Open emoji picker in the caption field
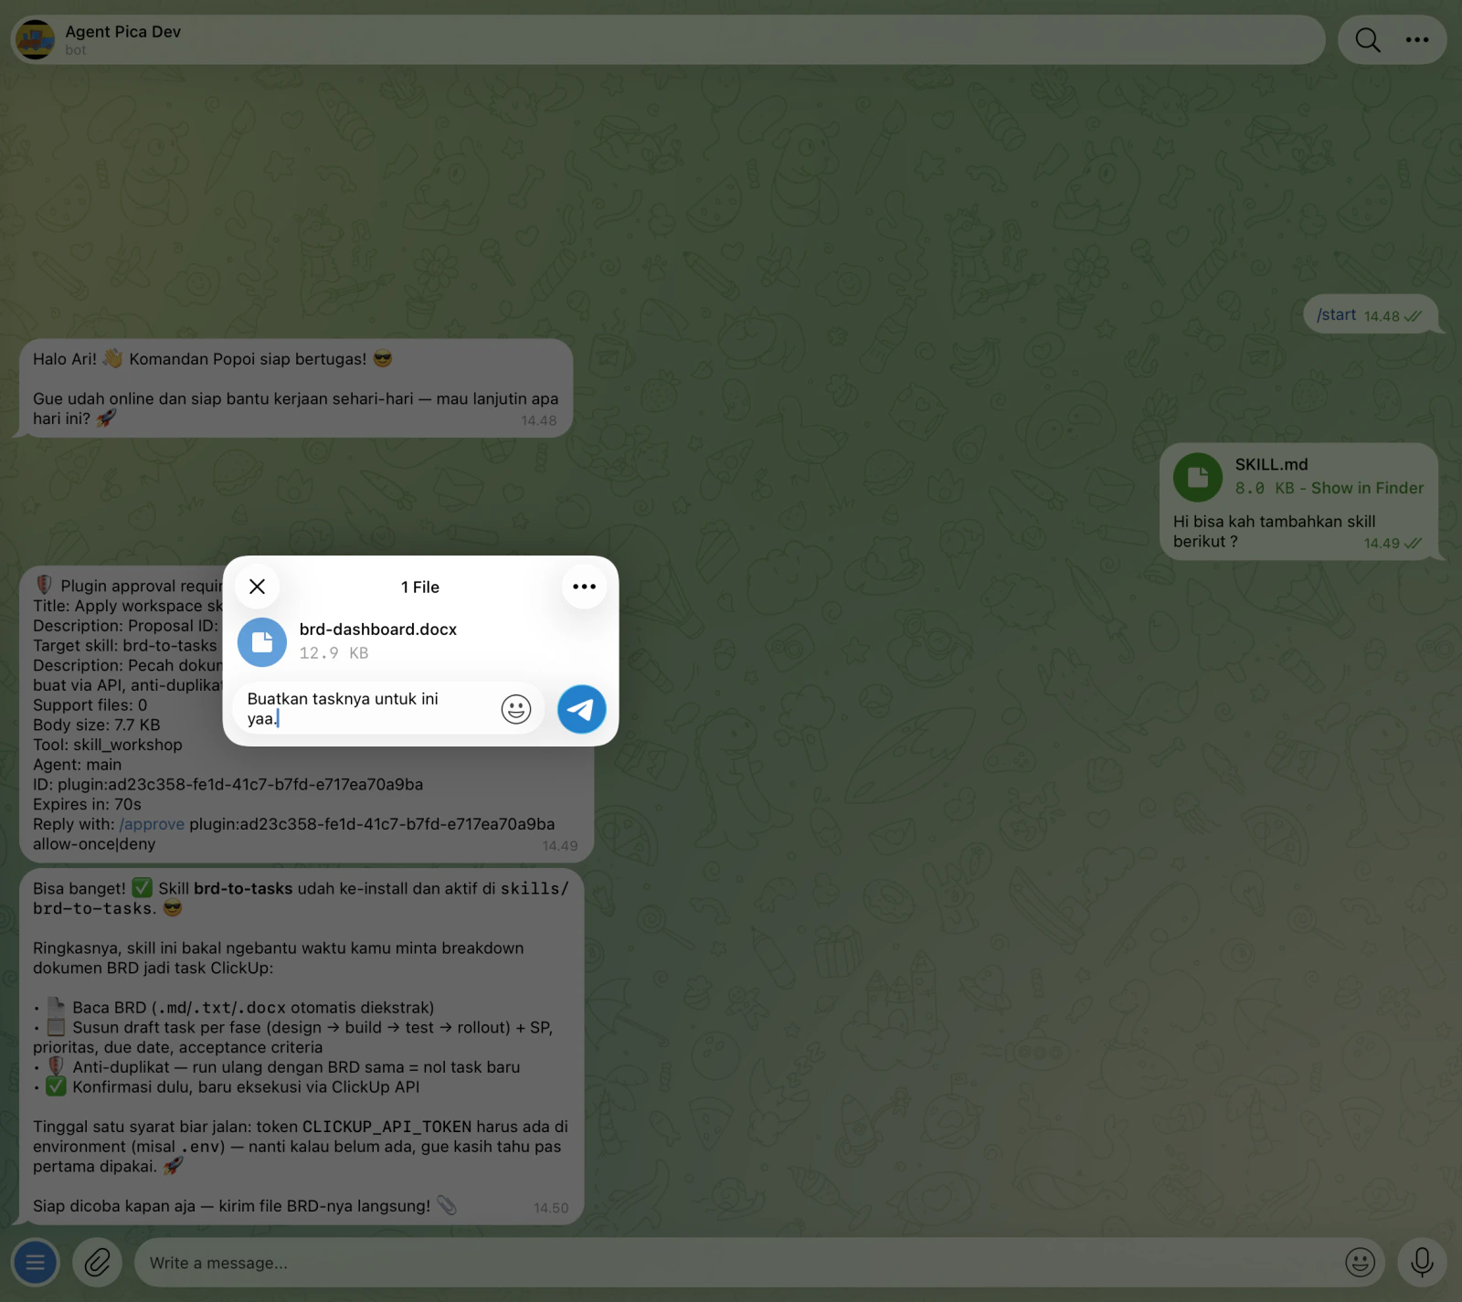Viewport: 1462px width, 1302px height. coord(516,708)
